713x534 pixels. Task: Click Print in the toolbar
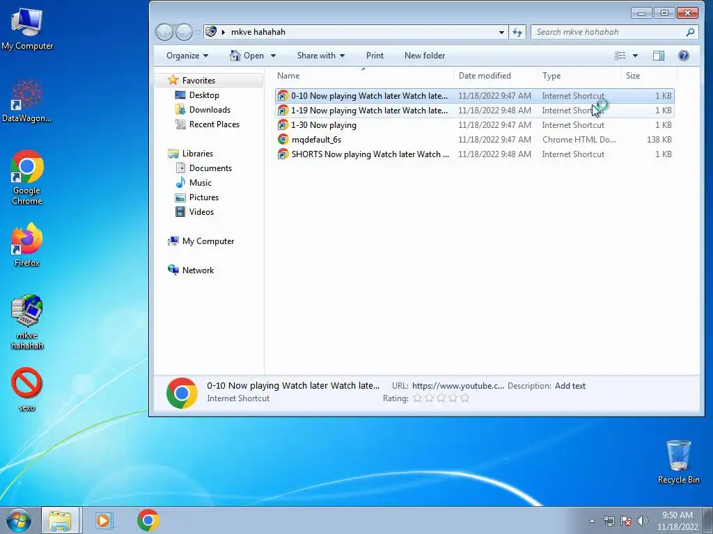pyautogui.click(x=375, y=56)
